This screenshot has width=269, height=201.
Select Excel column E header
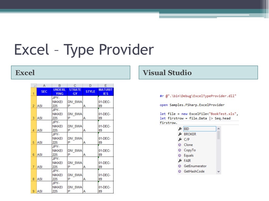[x=106, y=86]
